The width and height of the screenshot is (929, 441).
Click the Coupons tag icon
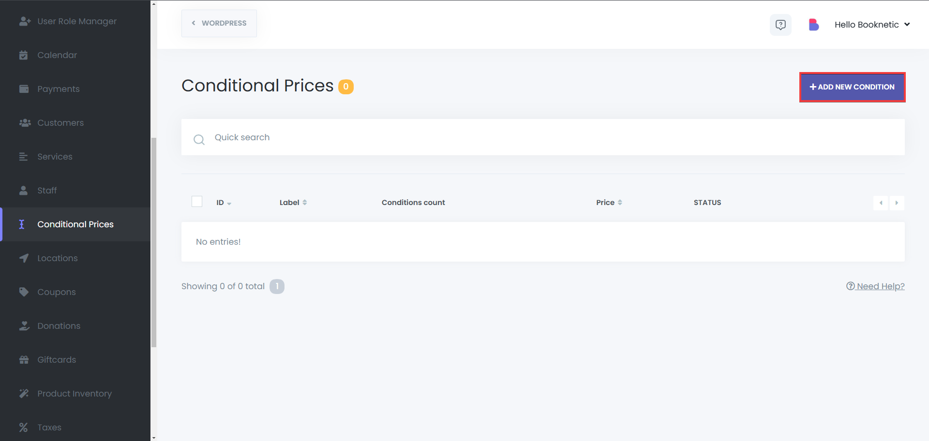tap(24, 292)
